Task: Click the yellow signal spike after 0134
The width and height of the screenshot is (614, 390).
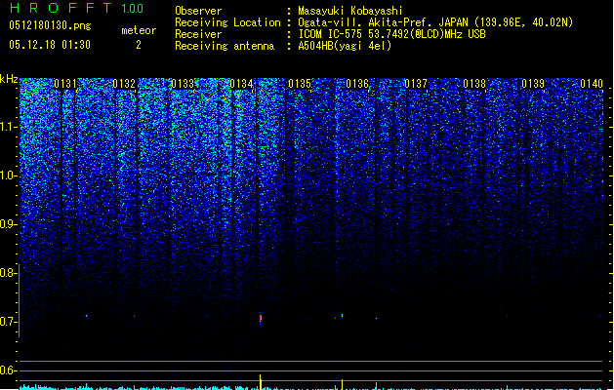Action: tap(261, 382)
